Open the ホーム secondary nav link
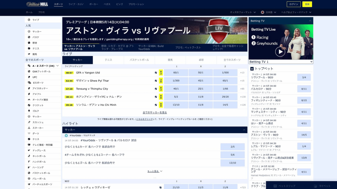Viewport: 337px width, 189px height. coord(29,12)
